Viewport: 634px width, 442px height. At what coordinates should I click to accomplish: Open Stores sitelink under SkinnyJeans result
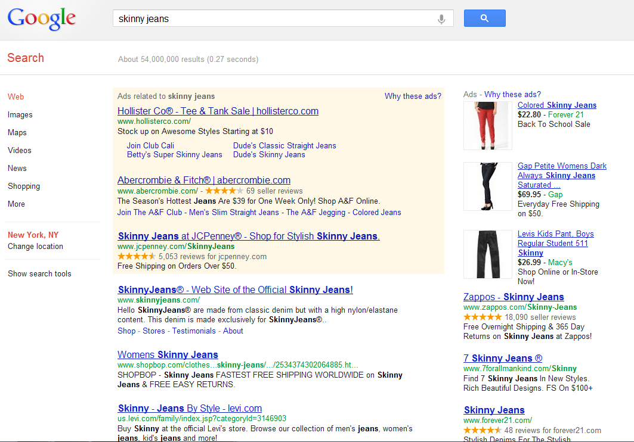[154, 331]
